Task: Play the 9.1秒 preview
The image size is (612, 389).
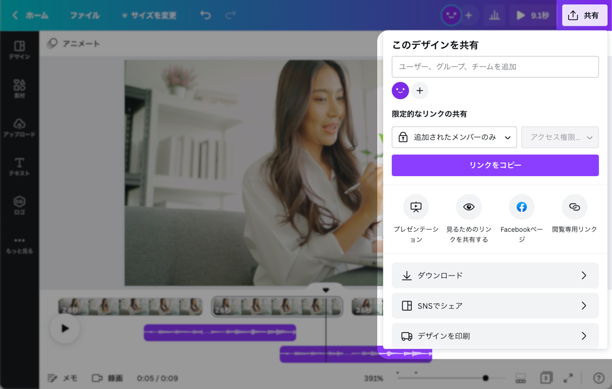Action: tap(532, 15)
